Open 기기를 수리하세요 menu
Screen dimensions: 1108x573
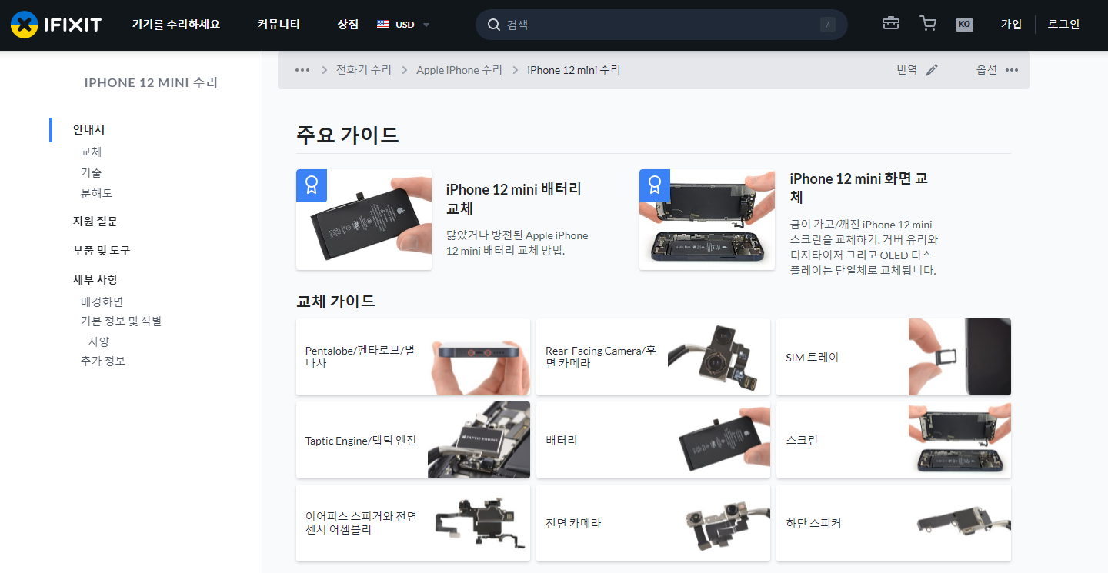click(175, 25)
